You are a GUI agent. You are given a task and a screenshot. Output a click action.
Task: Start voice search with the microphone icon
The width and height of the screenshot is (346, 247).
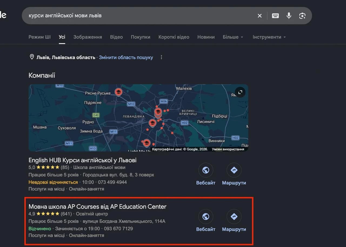pyautogui.click(x=289, y=16)
